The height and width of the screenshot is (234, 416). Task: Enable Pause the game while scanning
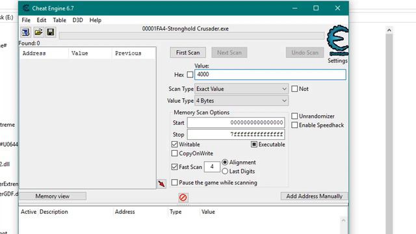(175, 183)
